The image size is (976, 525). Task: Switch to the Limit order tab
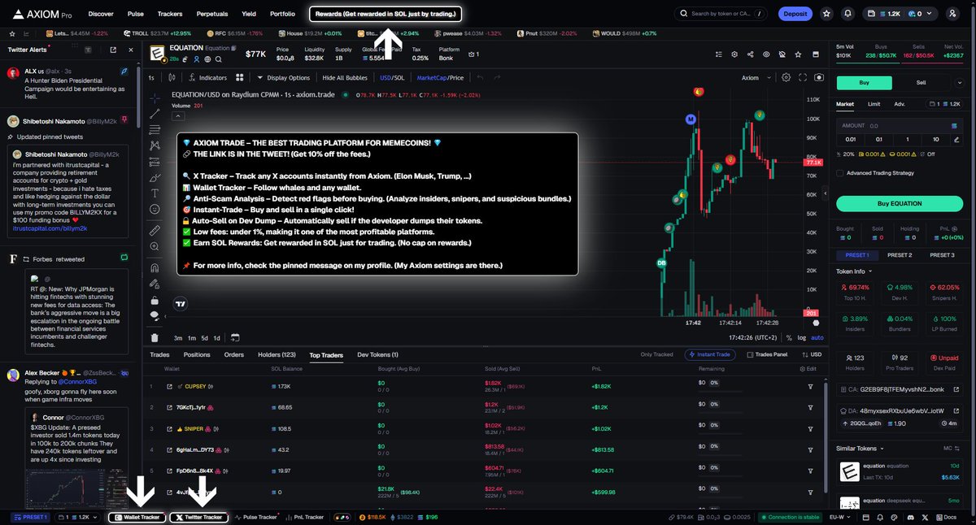[874, 104]
